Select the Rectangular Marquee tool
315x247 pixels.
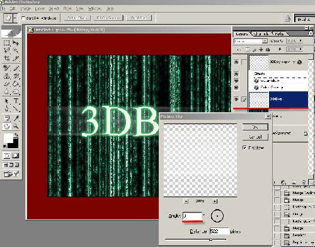(7, 43)
